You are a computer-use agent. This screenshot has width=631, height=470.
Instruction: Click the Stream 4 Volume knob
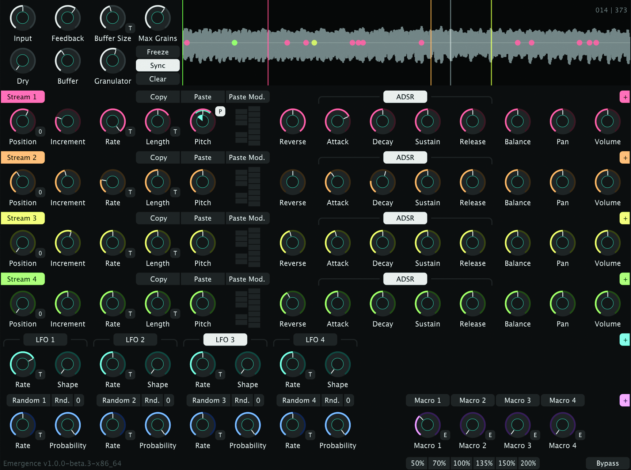[x=608, y=303]
